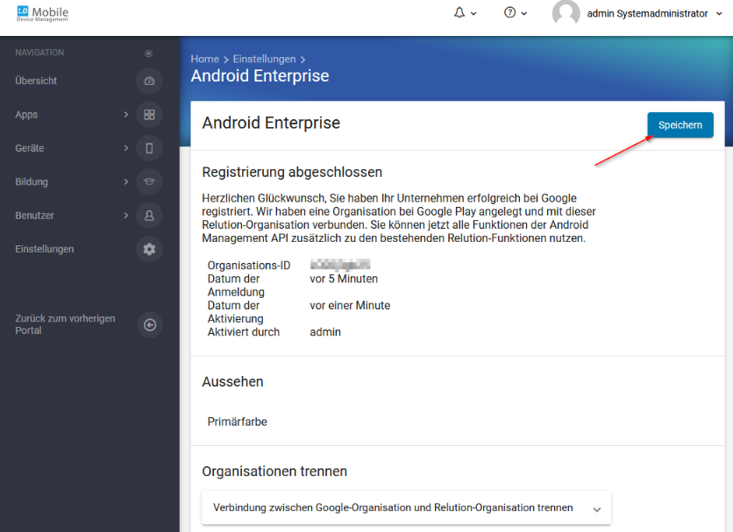This screenshot has width=733, height=532.
Task: Click the chevron on Organisation trennen panel
Action: pos(597,509)
